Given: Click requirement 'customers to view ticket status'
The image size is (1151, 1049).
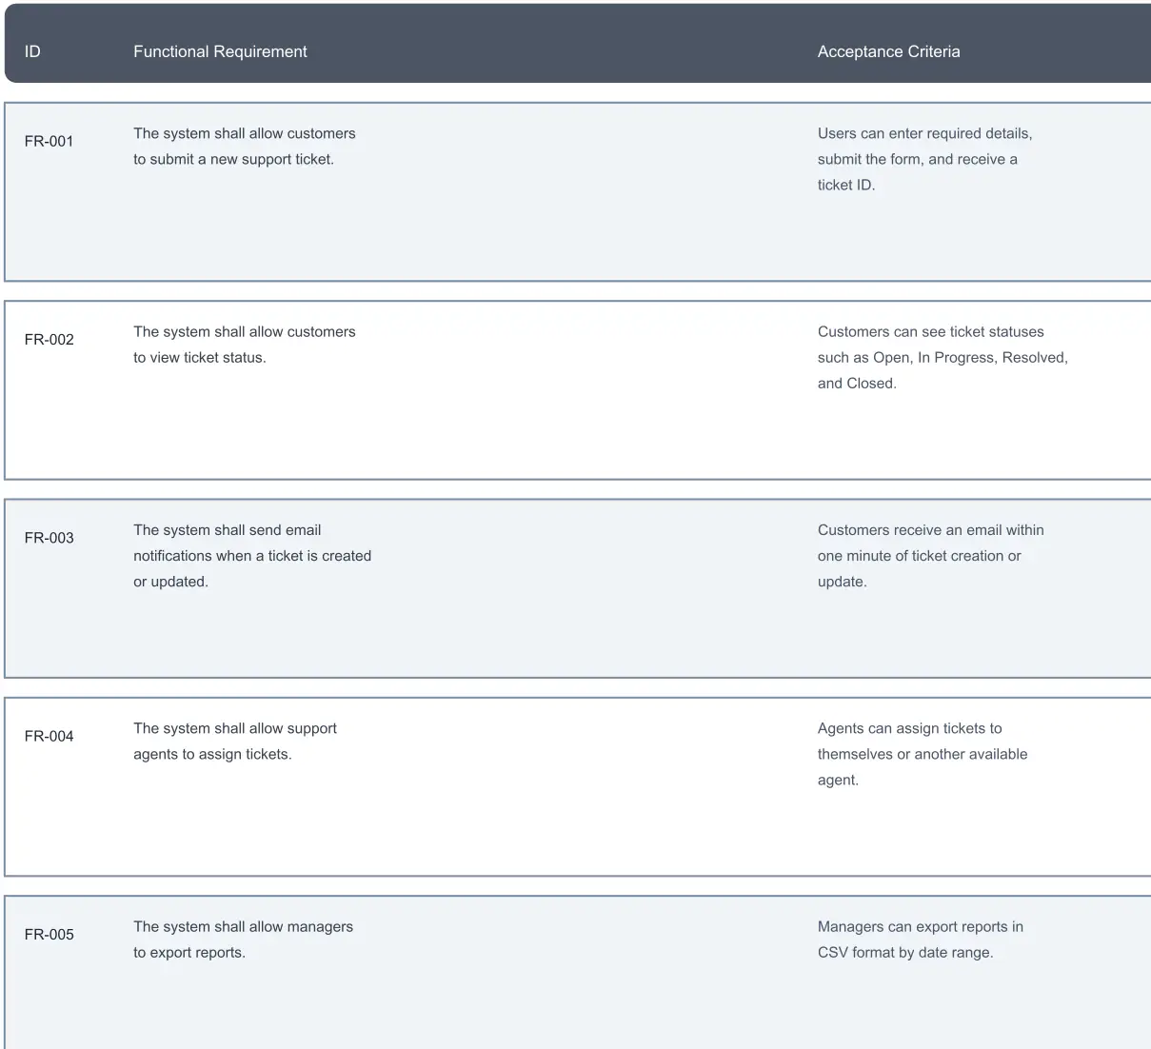Looking at the screenshot, I should pos(245,345).
